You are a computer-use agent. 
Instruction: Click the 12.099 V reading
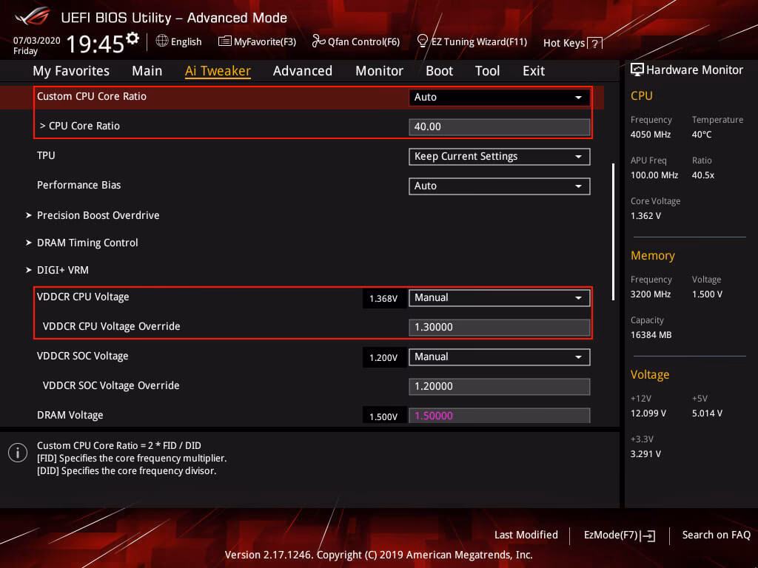click(648, 413)
